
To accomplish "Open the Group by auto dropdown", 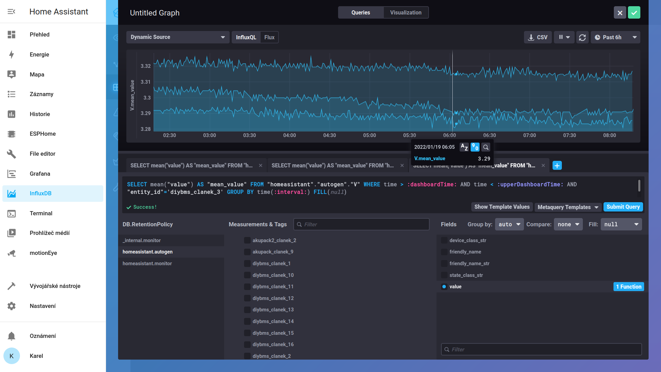I will (x=509, y=224).
